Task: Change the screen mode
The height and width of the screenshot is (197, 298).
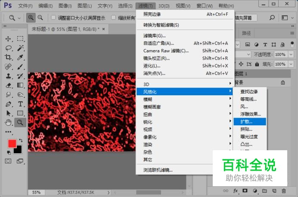Action: click(x=20, y=161)
